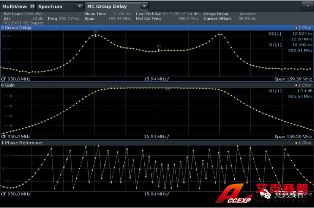Screen dimensions: 314x208
Task: Click the Ref Level 0.00 dBm setting
Action: tap(23, 14)
